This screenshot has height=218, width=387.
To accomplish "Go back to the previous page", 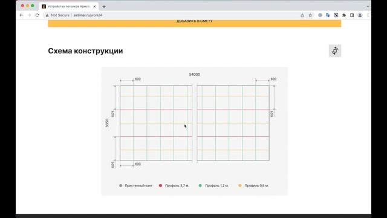I will click(x=21, y=15).
